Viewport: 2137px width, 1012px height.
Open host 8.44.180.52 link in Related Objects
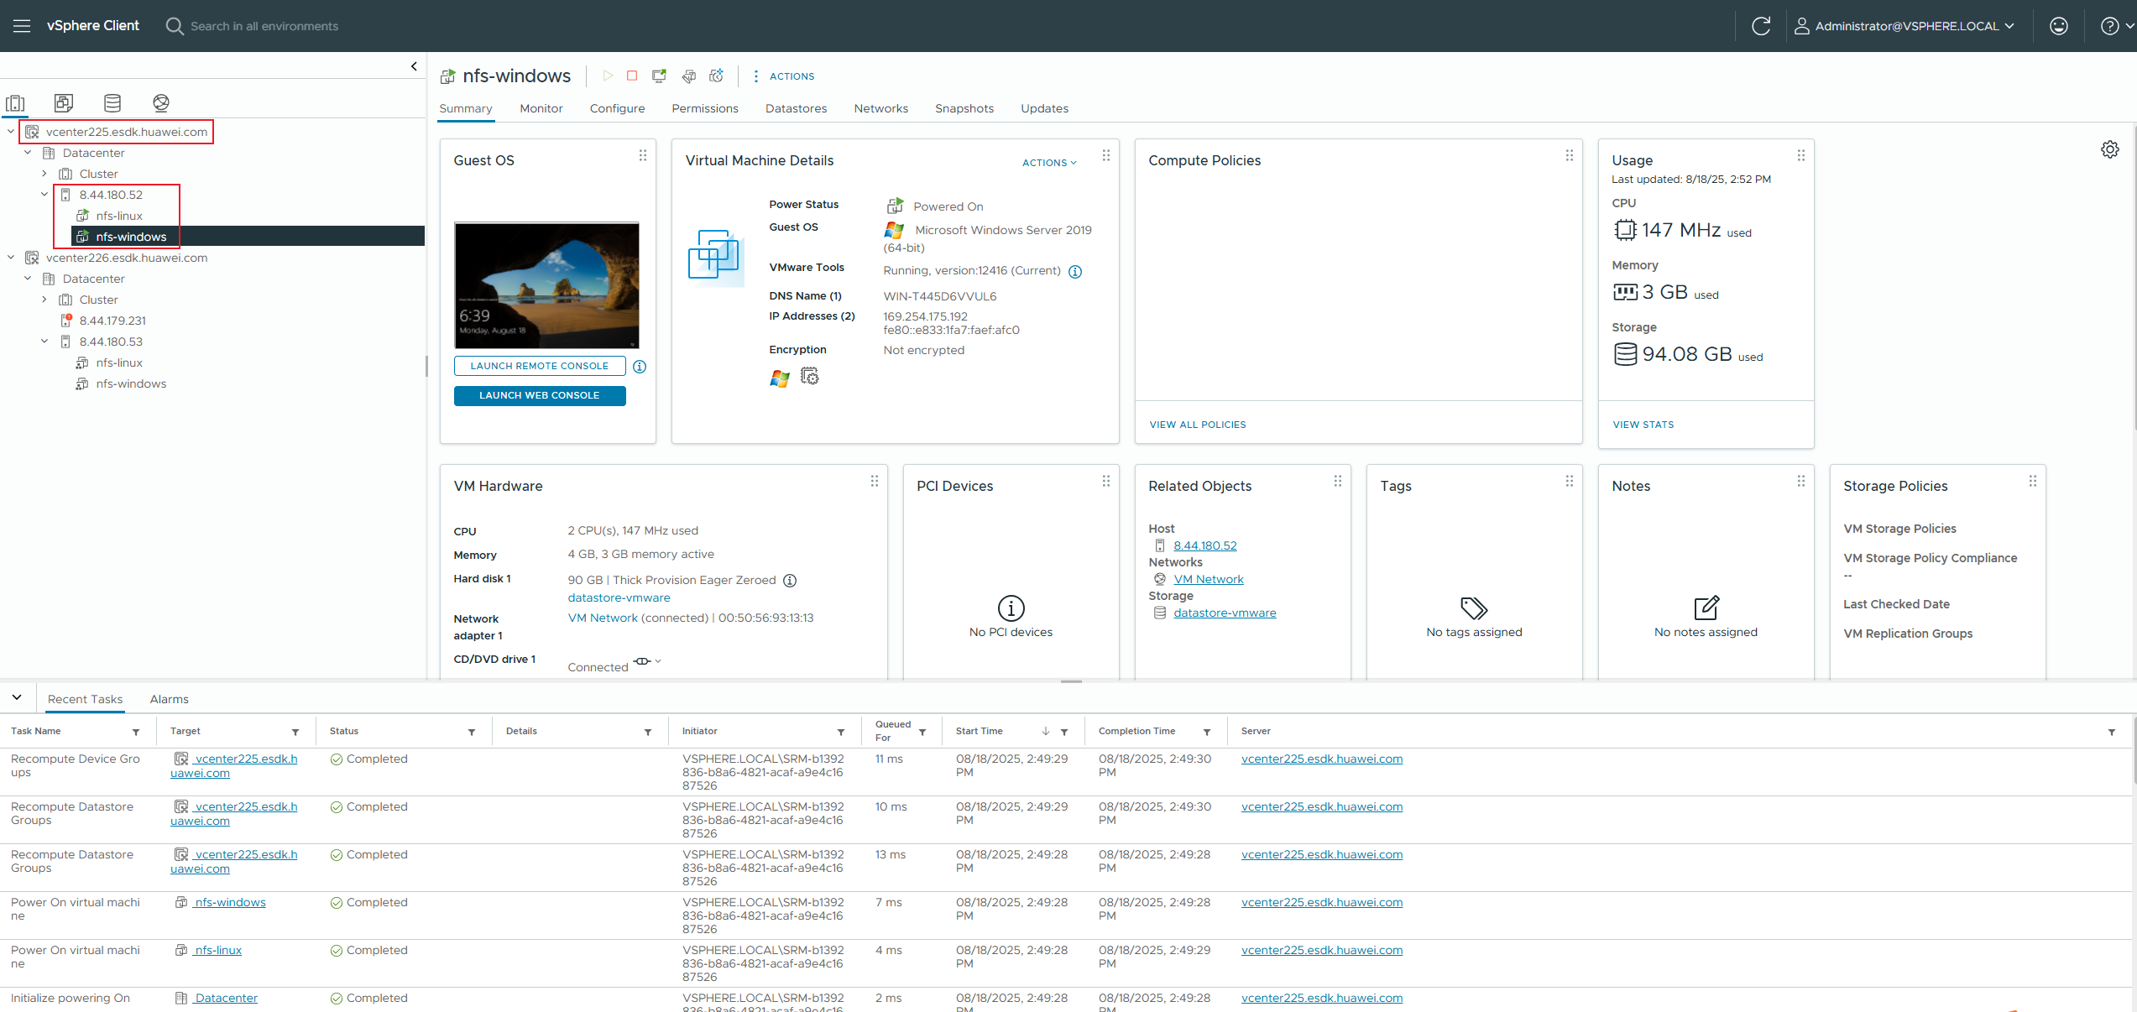click(1205, 546)
